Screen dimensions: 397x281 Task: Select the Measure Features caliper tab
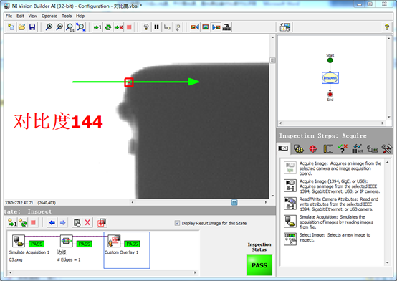pyautogui.click(x=328, y=148)
